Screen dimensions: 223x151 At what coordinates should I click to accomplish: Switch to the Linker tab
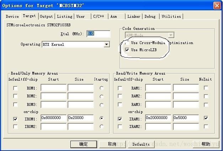(x=134, y=16)
